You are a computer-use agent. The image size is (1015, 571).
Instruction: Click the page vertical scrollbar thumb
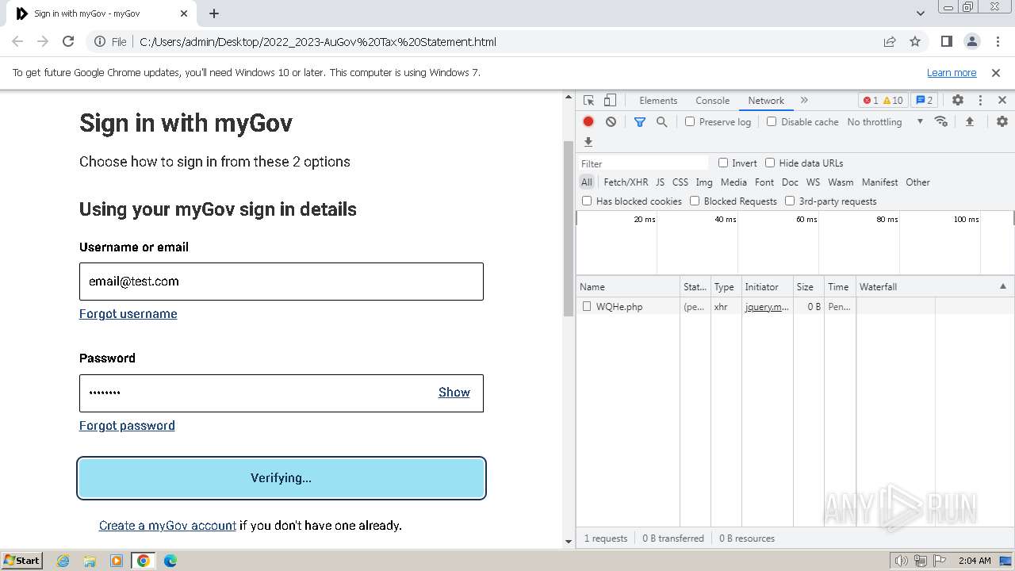(568, 228)
